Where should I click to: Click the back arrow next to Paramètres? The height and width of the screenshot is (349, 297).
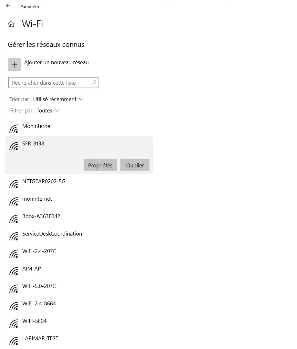tap(8, 5)
